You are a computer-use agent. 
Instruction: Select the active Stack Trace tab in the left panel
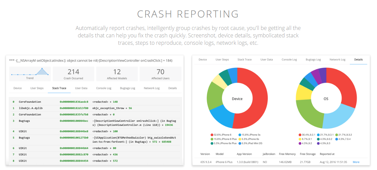[x=59, y=88]
